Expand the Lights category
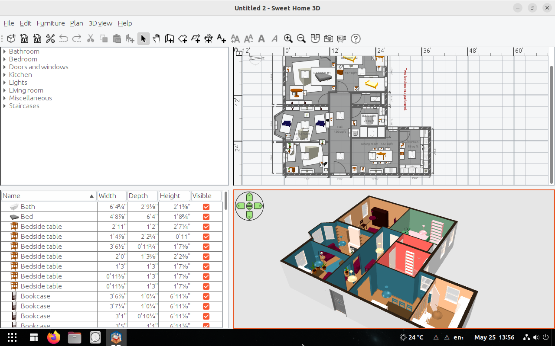The height and width of the screenshot is (346, 555). pyautogui.click(x=5, y=83)
